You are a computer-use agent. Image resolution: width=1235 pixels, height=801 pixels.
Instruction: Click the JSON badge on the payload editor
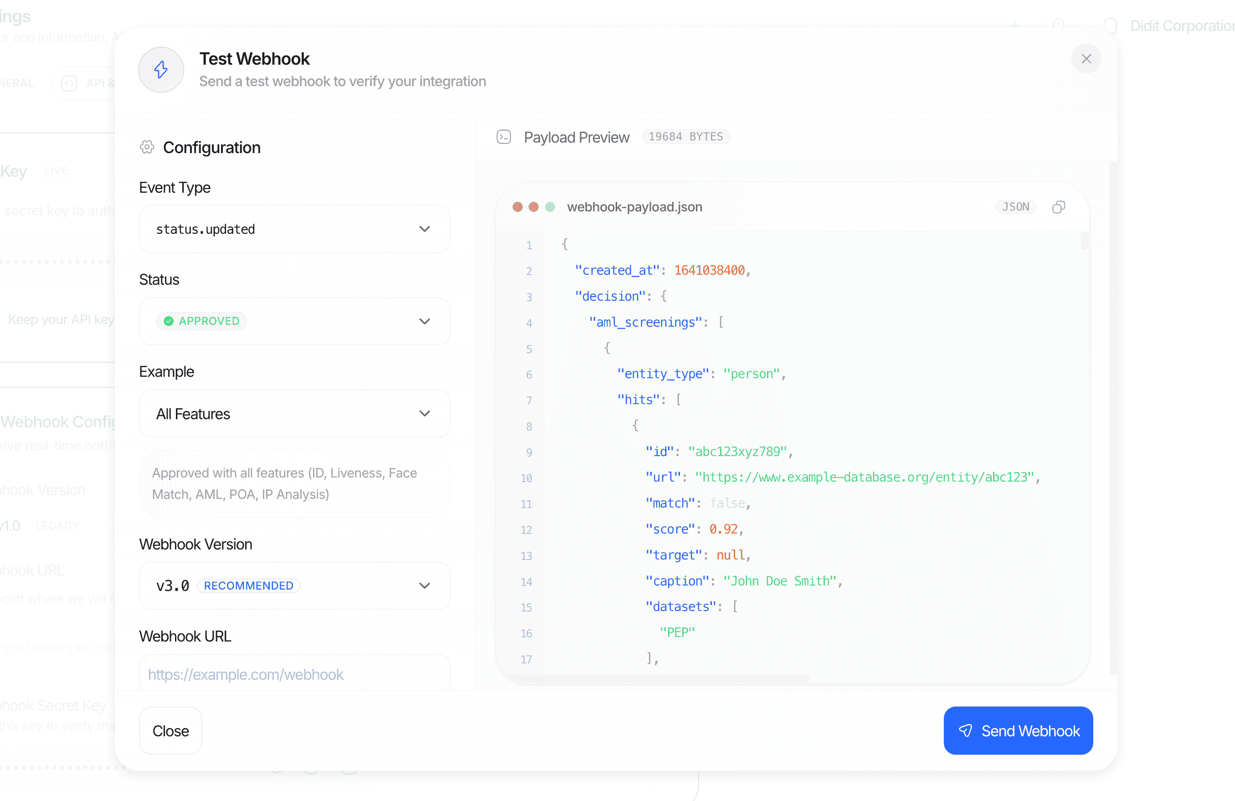pyautogui.click(x=1015, y=206)
